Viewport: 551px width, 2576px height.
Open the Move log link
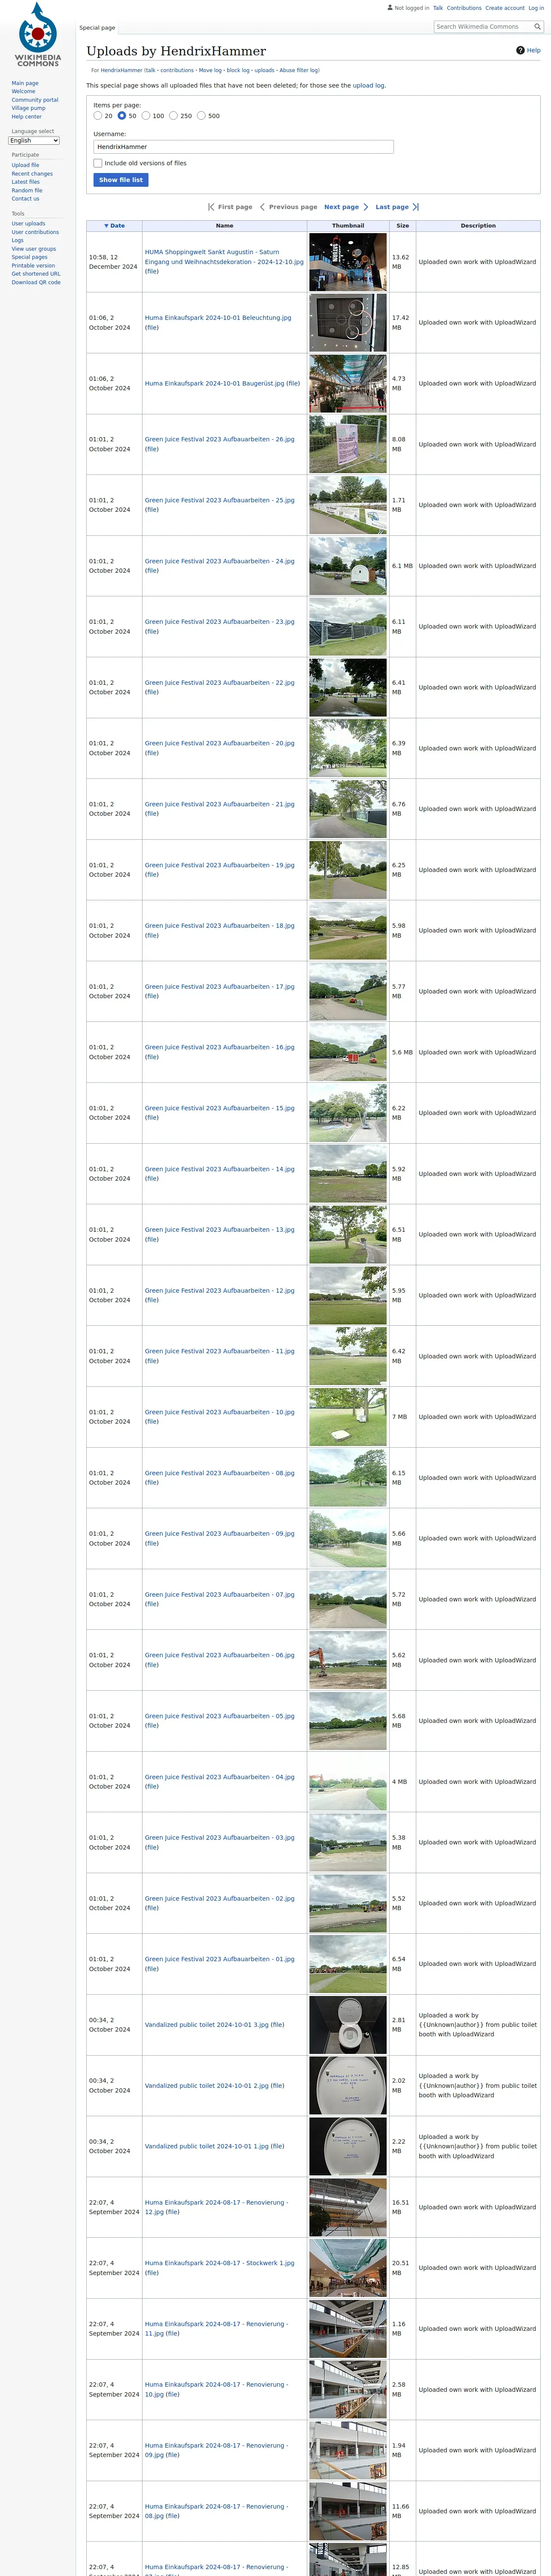pos(210,70)
